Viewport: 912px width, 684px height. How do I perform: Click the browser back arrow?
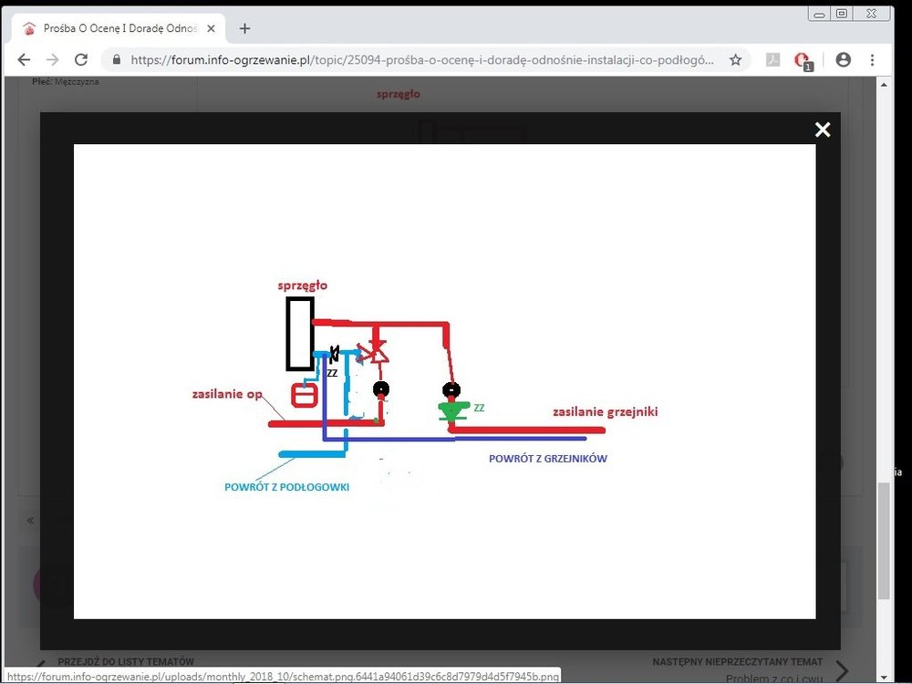click(x=24, y=59)
